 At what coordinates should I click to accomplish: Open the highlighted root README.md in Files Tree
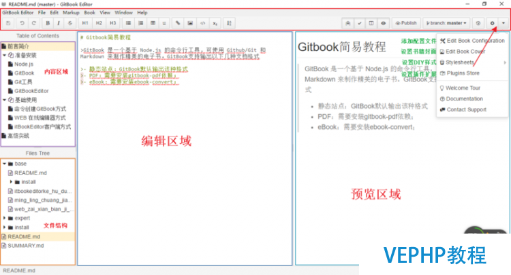(38, 237)
